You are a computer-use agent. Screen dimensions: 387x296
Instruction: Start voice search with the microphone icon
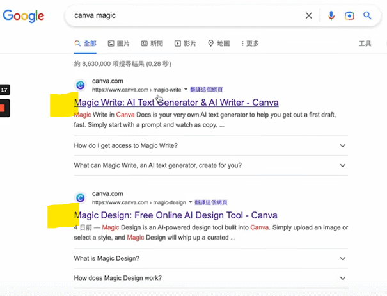pos(331,15)
